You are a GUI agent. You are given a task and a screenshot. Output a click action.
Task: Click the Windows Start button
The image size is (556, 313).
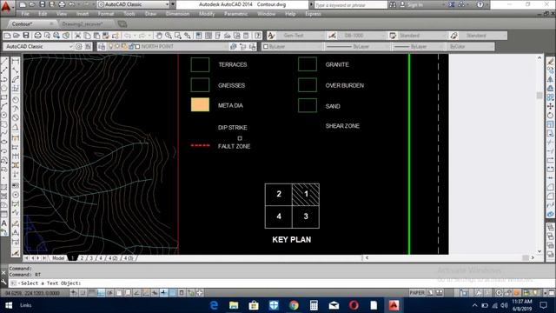(x=9, y=305)
